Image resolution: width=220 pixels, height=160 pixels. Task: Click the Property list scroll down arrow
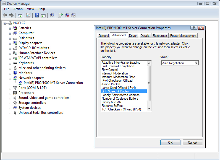click(x=149, y=109)
